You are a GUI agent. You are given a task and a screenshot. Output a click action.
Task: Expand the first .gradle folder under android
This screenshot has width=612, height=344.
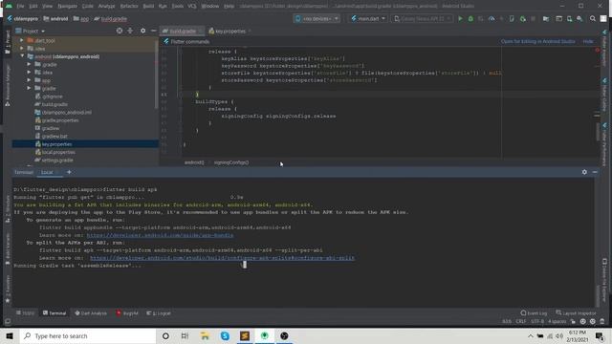point(29,64)
